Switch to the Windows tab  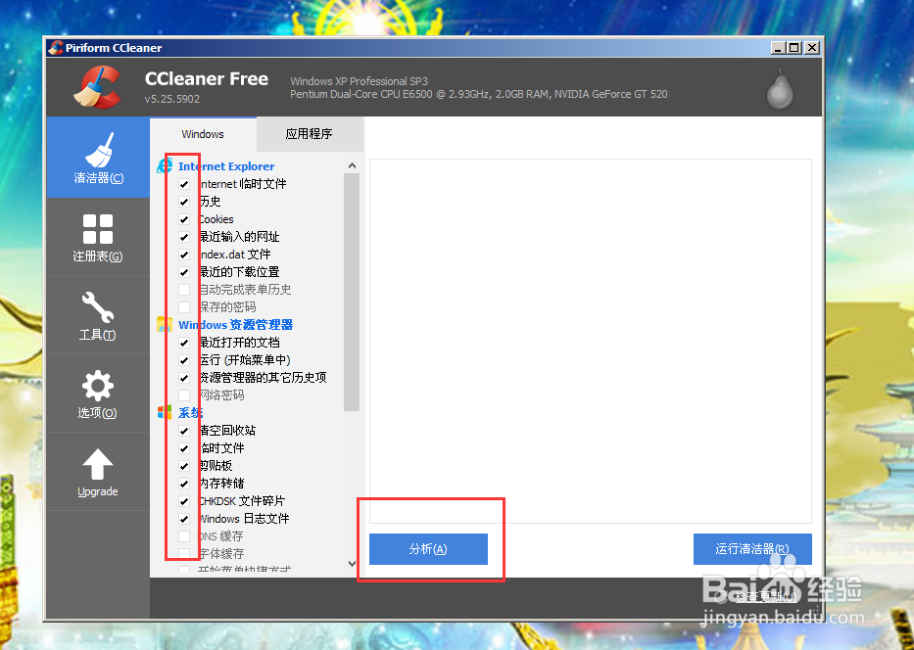[x=203, y=134]
